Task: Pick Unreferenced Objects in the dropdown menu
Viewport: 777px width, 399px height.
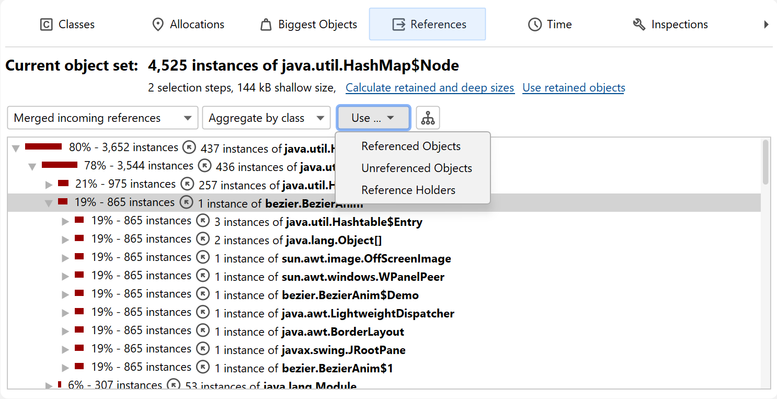Action: [x=416, y=168]
